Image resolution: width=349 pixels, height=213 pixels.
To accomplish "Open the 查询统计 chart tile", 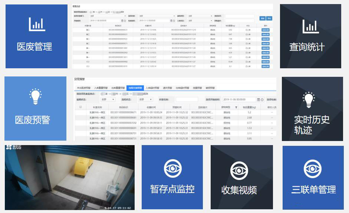I will [310, 36].
